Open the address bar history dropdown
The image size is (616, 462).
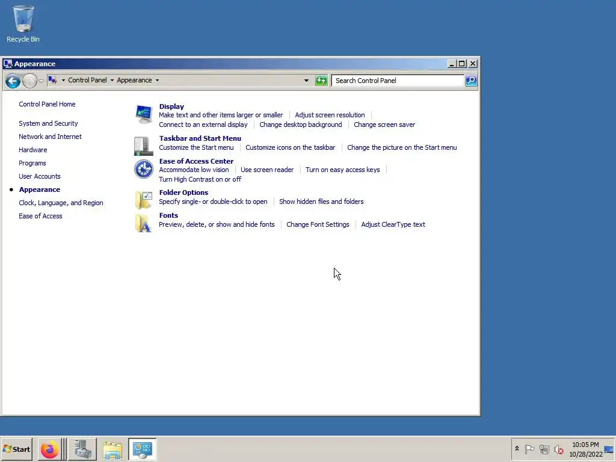(306, 81)
